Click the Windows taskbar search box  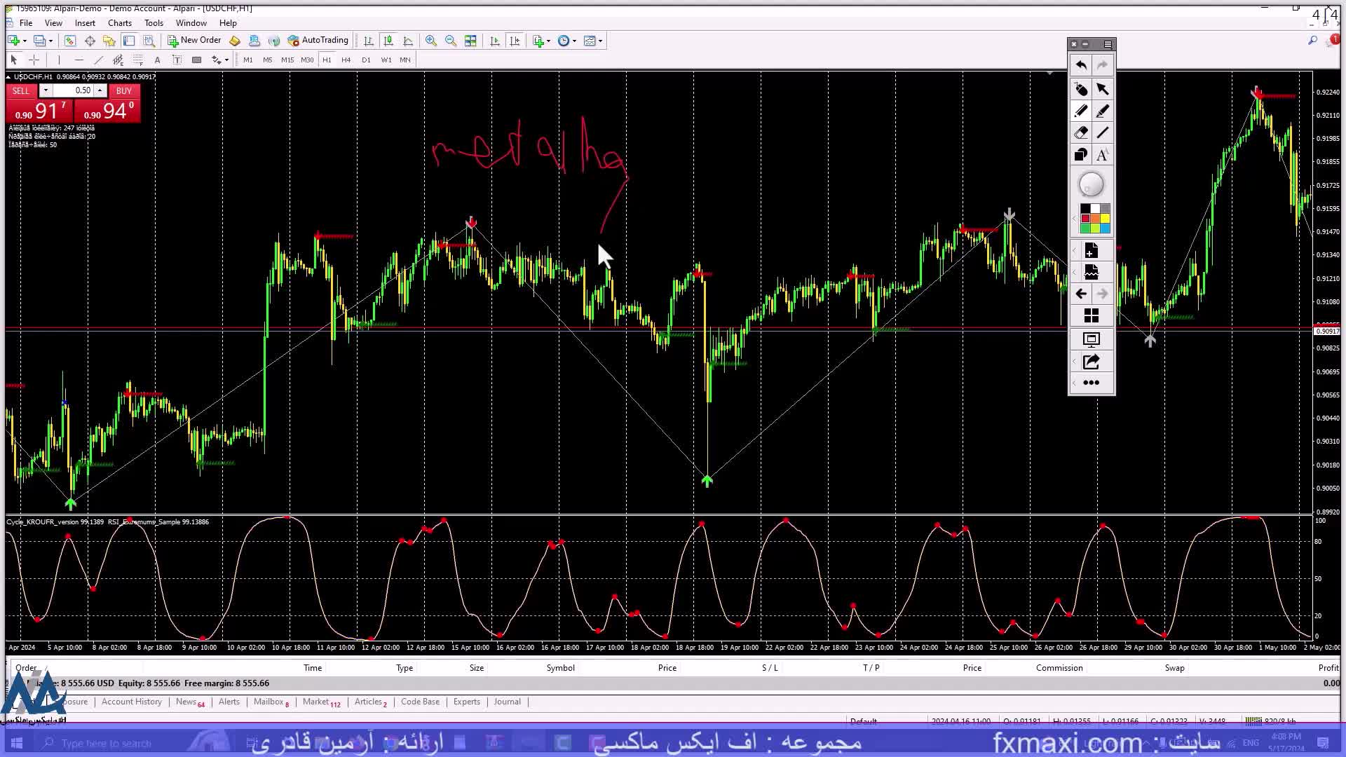105,743
